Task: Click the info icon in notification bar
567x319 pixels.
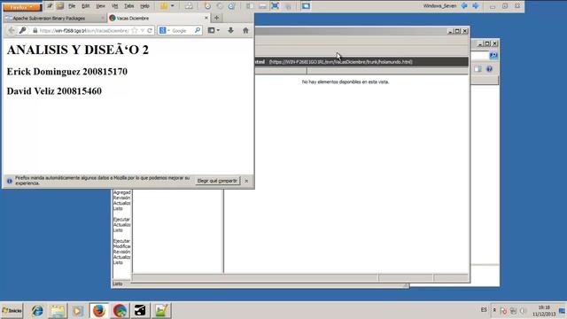Action: pyautogui.click(x=10, y=181)
